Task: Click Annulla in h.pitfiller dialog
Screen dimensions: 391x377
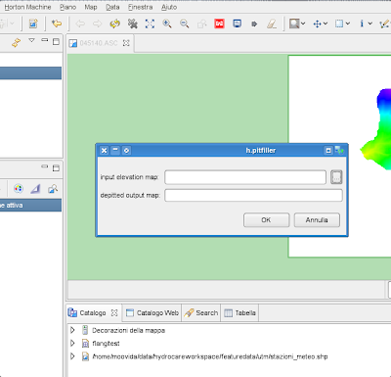Action: pos(317,220)
